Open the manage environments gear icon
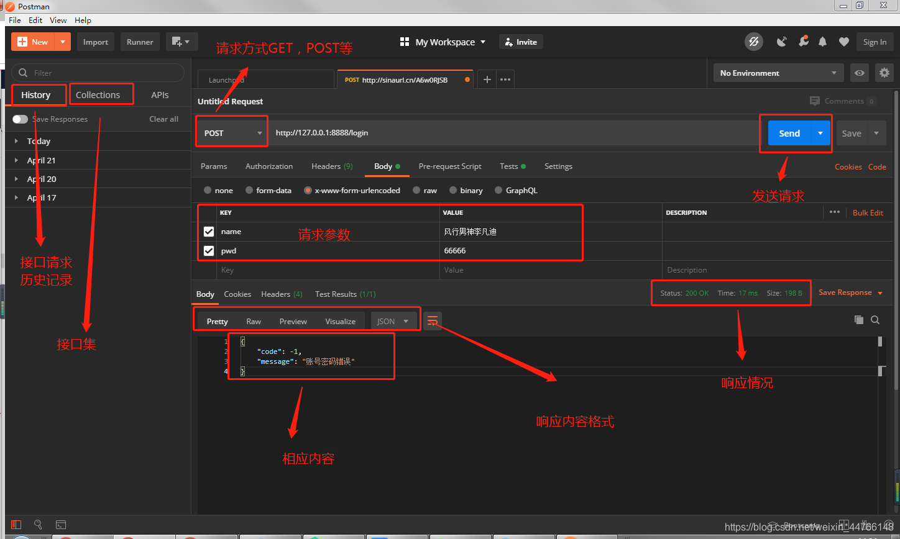 coord(884,73)
